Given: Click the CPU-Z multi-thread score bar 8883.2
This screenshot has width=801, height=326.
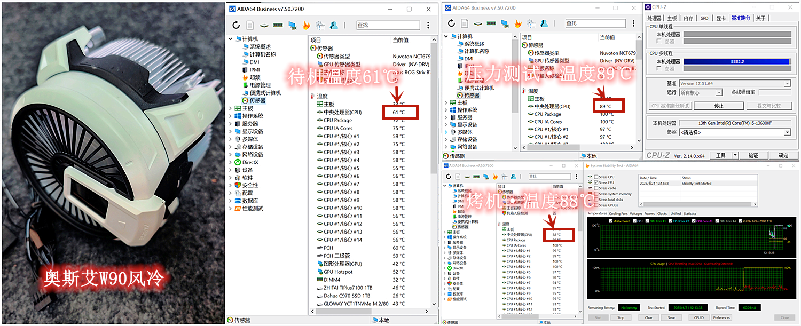Looking at the screenshot, I should tap(737, 61).
